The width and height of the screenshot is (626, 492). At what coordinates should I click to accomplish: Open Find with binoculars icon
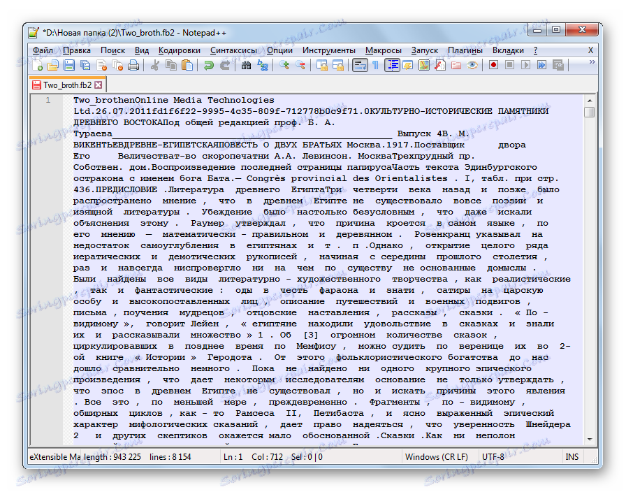coord(246,65)
